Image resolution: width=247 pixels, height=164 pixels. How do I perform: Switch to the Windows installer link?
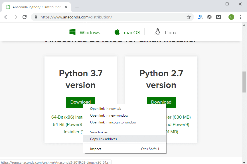(x=90, y=33)
